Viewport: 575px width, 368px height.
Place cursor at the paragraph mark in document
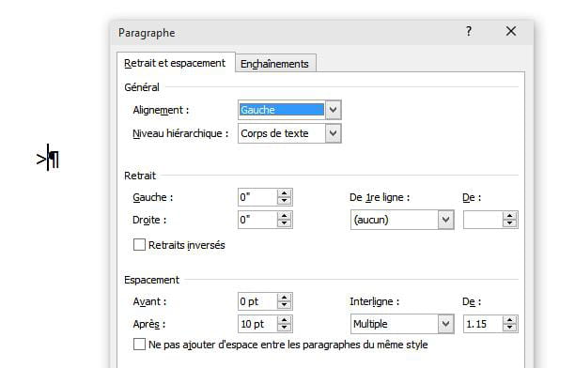pyautogui.click(x=54, y=159)
